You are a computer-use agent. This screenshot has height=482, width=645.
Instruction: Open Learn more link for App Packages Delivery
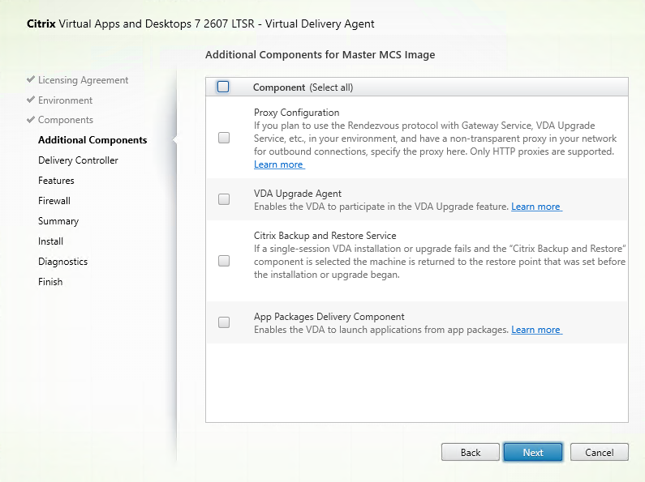coord(536,330)
